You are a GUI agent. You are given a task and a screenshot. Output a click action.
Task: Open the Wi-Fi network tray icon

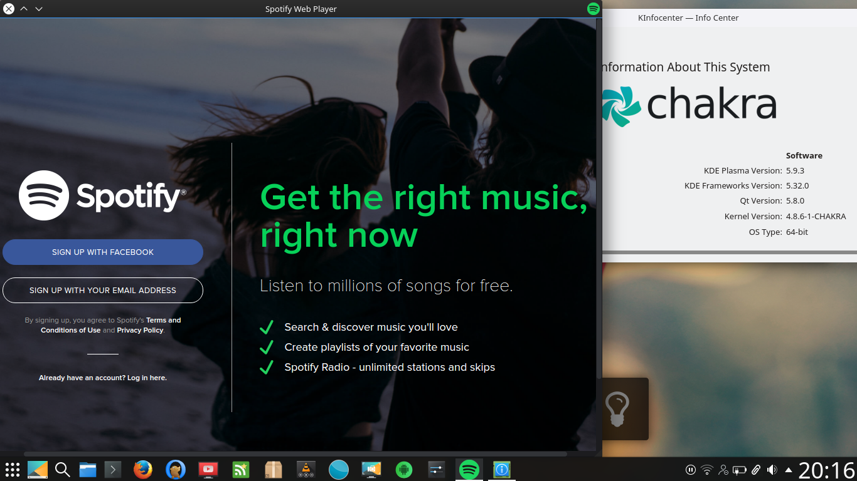[x=707, y=470]
